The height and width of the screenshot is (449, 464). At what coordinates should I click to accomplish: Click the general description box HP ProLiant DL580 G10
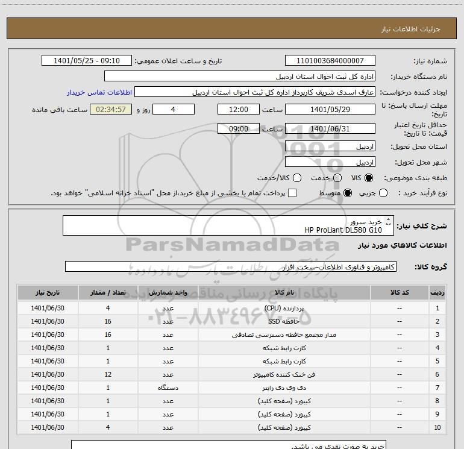228,225
